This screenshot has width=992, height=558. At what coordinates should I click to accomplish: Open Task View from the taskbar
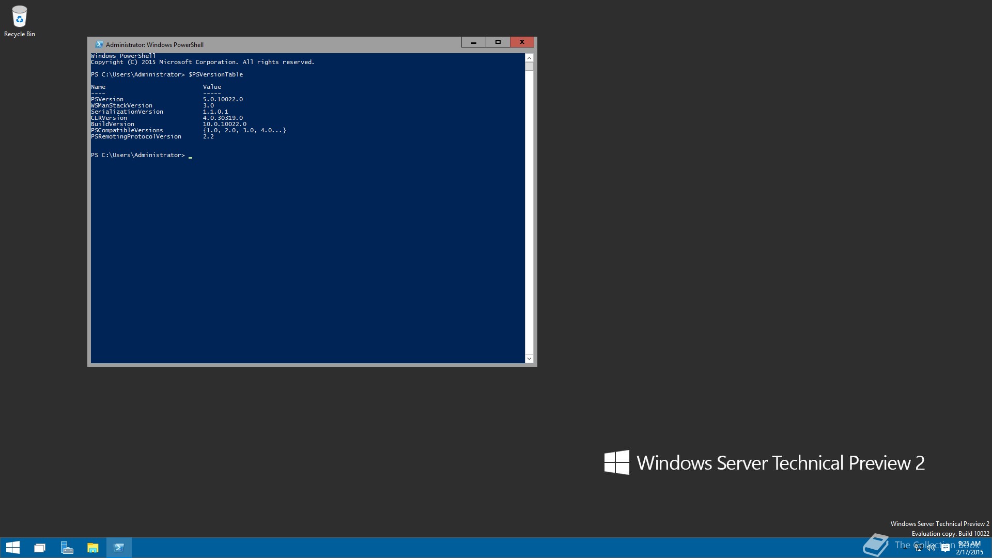40,548
